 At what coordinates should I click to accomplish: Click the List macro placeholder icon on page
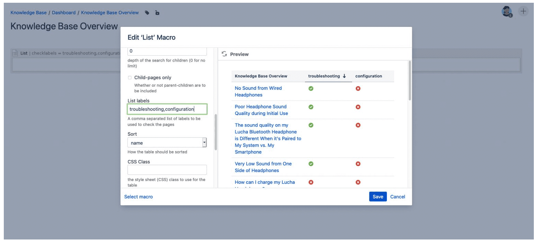pos(15,53)
